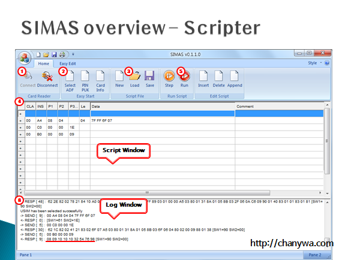This screenshot has height=260, width=348.
Task: Click the Comment column header
Action: [x=279, y=107]
